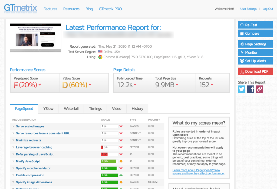
Task: Click the blurred report URL
Action: 118,35
